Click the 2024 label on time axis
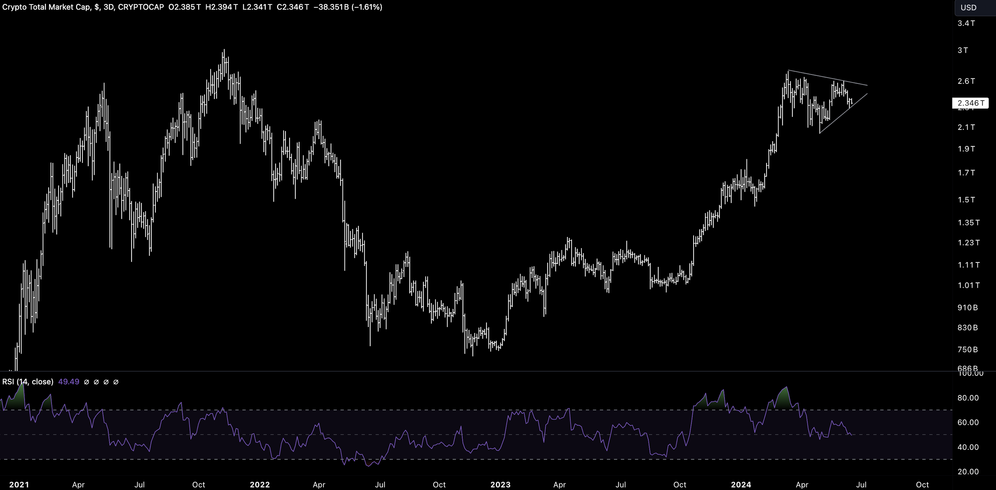996x490 pixels. click(741, 484)
